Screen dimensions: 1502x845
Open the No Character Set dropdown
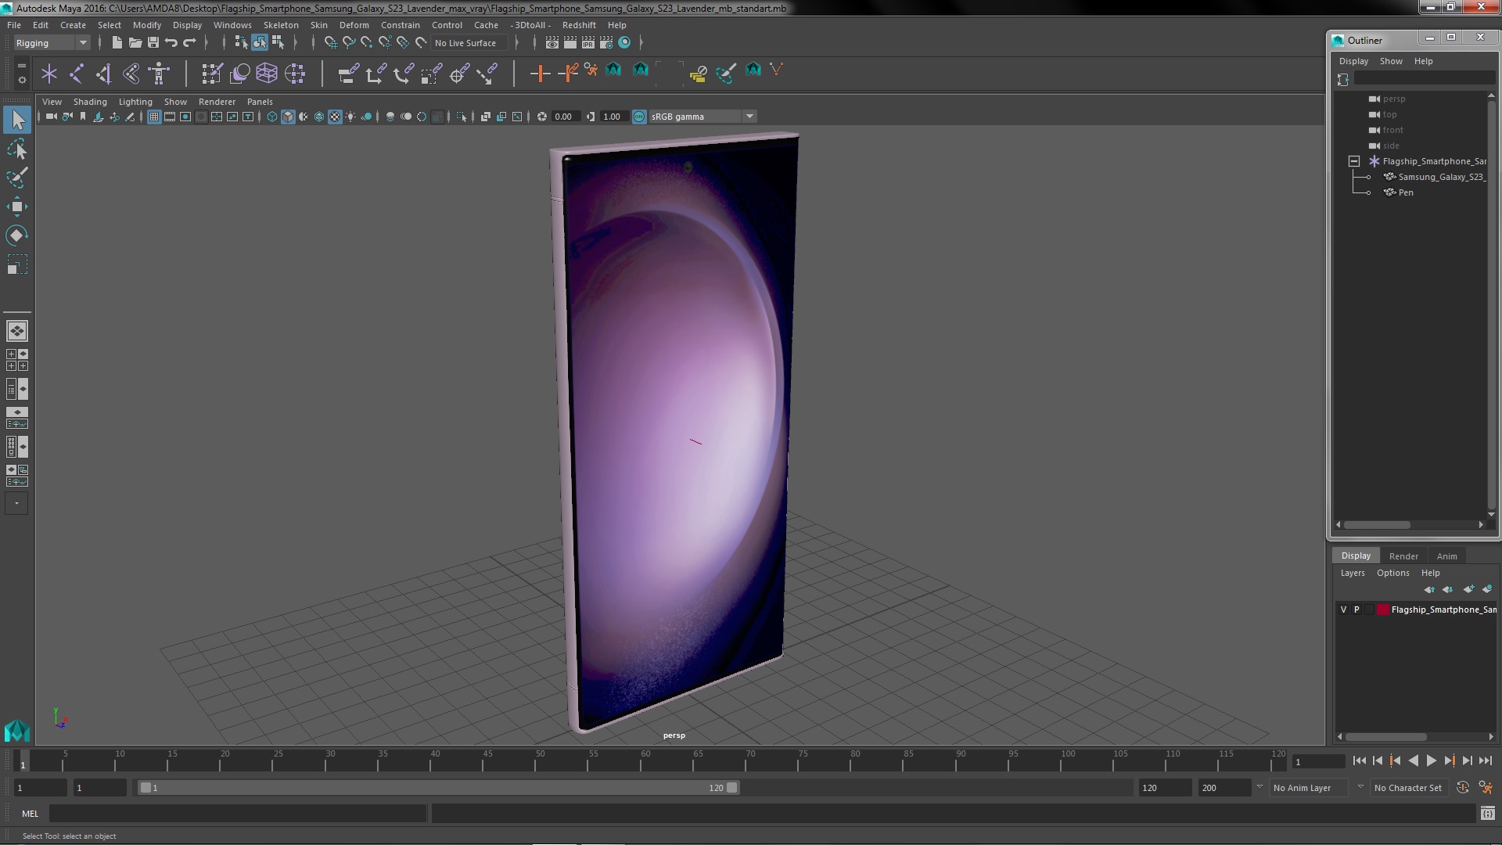pos(1408,788)
